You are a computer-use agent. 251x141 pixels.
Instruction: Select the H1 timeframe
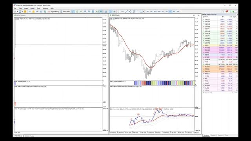[x=163, y=11]
